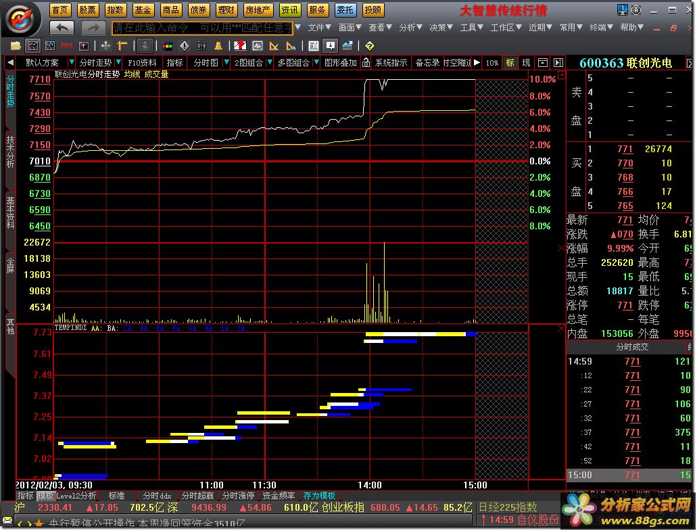Open the 基金 top tab
Screen dimensions: 697x531
143,9
